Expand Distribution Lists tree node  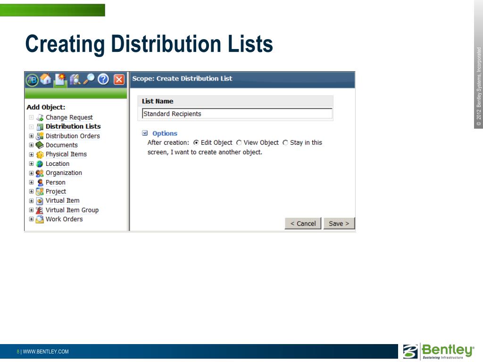[x=31, y=126]
